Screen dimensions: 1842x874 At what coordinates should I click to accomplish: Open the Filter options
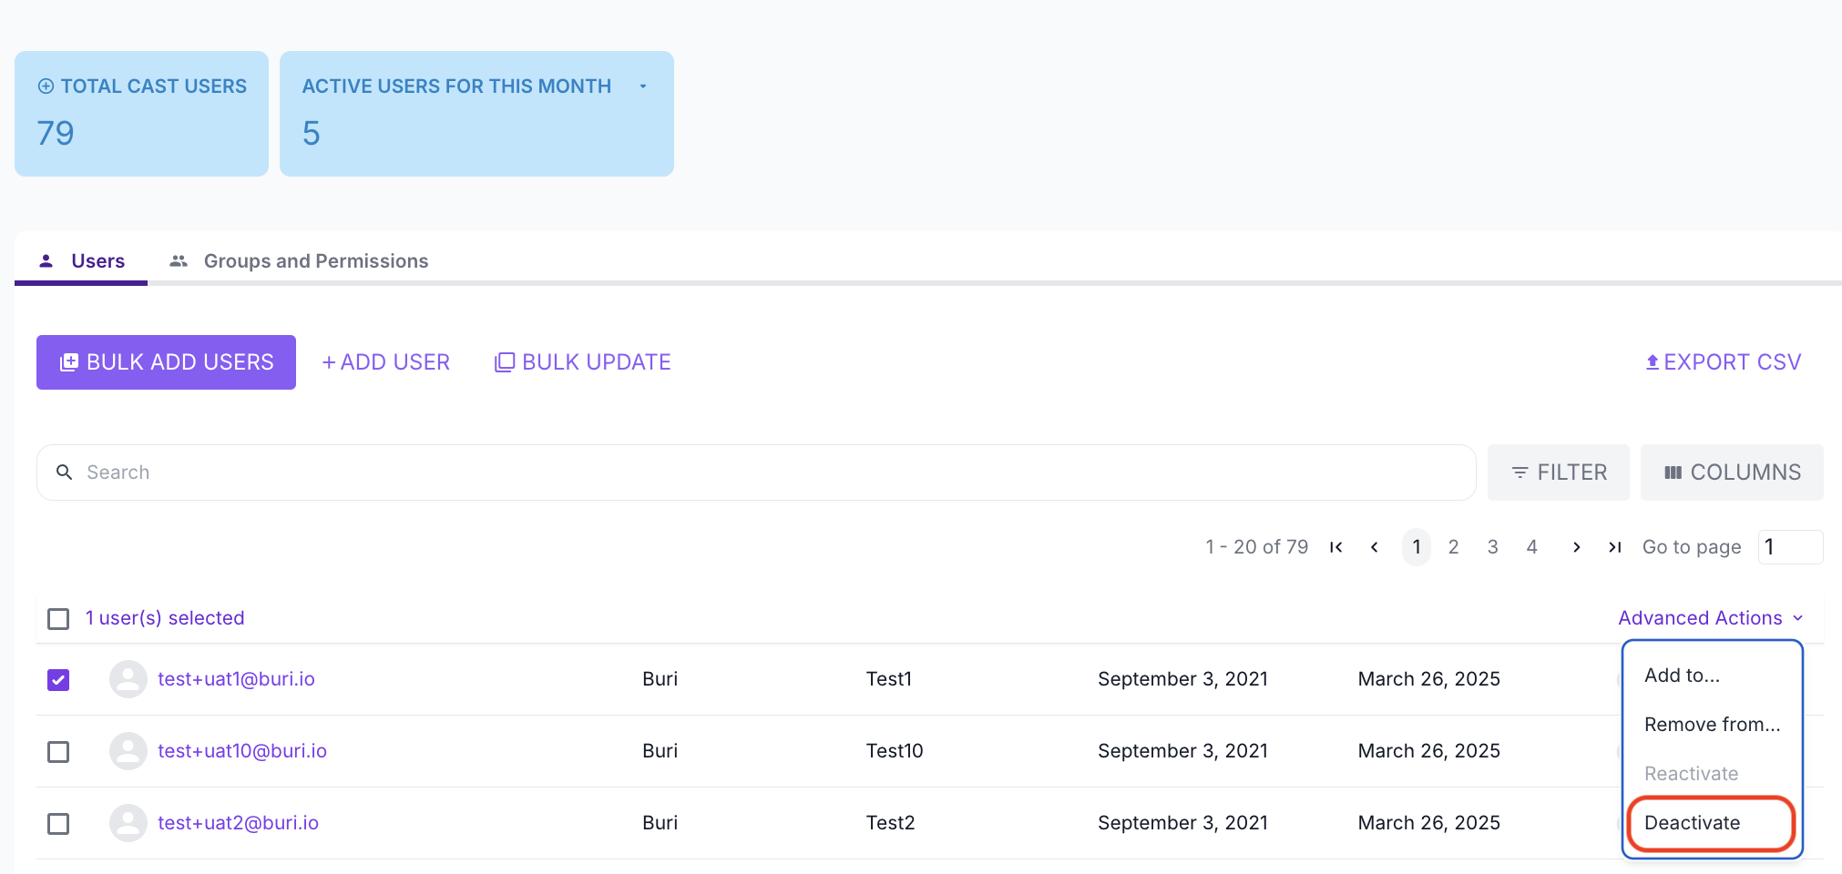pos(1559,473)
